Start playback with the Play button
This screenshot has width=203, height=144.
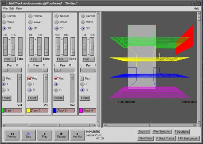(x=45, y=135)
